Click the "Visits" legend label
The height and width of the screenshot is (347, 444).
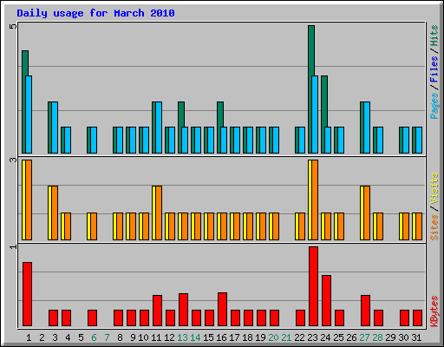(434, 188)
